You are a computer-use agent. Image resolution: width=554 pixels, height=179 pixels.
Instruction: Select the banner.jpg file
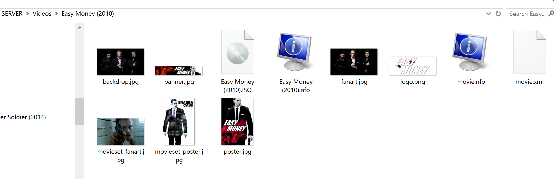[179, 70]
